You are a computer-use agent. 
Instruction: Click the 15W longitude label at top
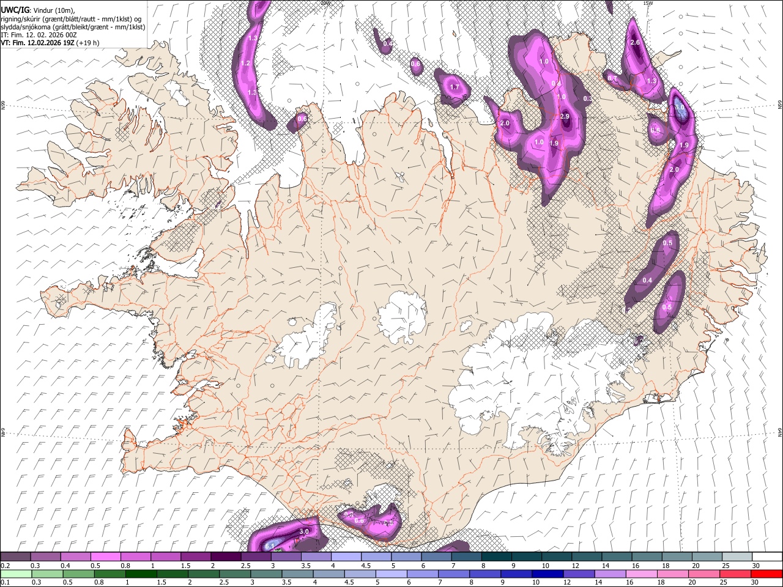[648, 3]
